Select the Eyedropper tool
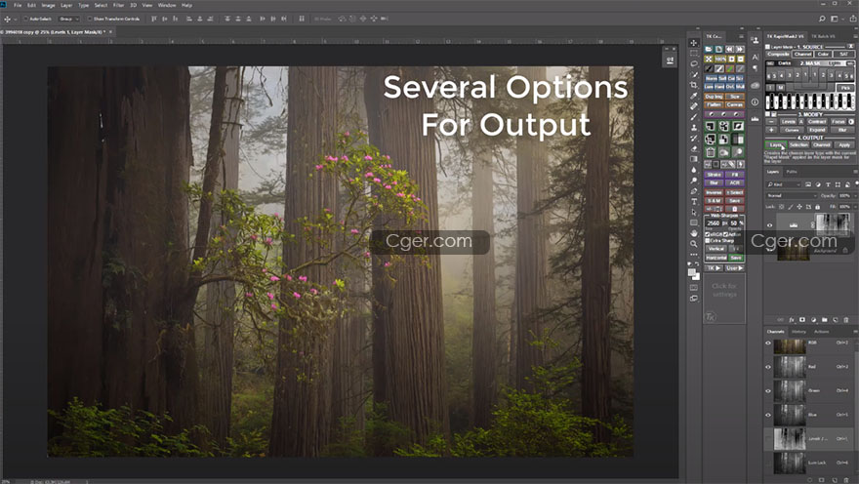Viewport: 859px width, 484px height. click(694, 96)
